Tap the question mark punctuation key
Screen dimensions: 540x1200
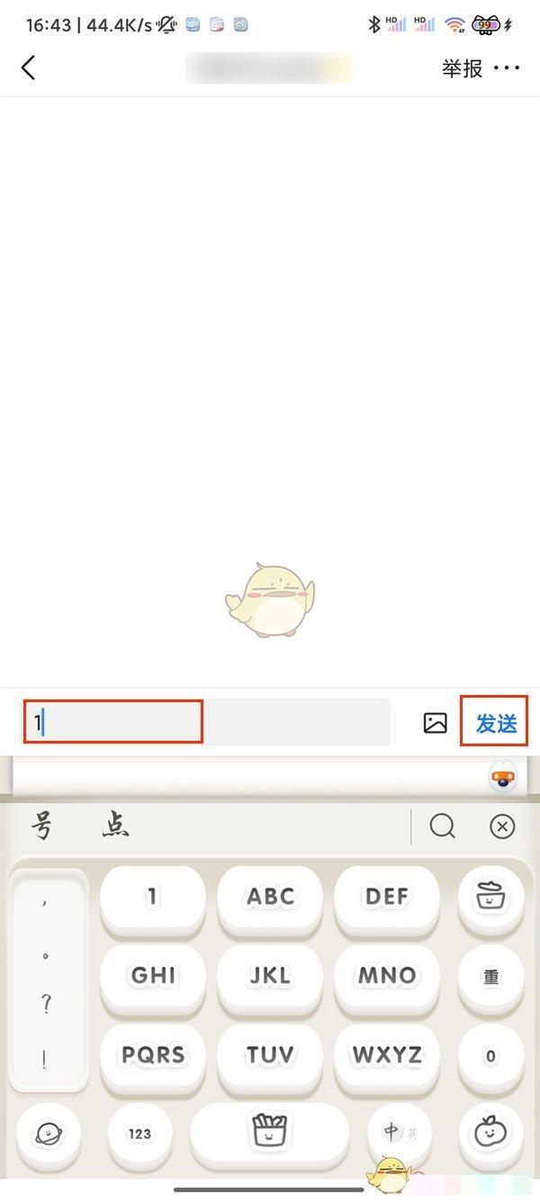point(45,1006)
